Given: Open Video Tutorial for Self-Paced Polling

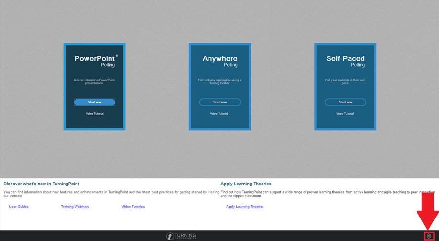Looking at the screenshot, I should tap(345, 114).
